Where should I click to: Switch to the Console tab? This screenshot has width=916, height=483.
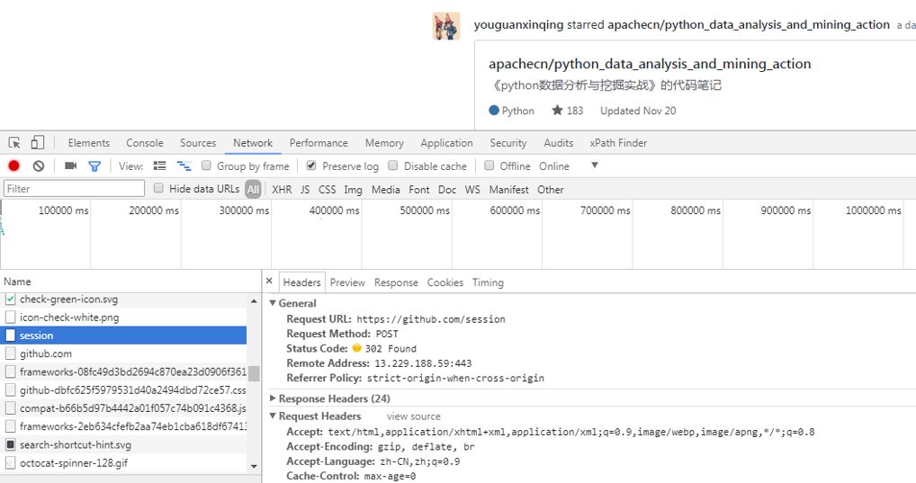[145, 143]
